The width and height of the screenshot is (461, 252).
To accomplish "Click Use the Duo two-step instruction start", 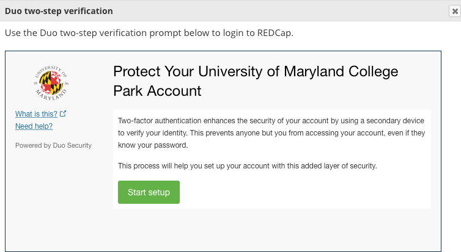I will [x=51, y=33].
